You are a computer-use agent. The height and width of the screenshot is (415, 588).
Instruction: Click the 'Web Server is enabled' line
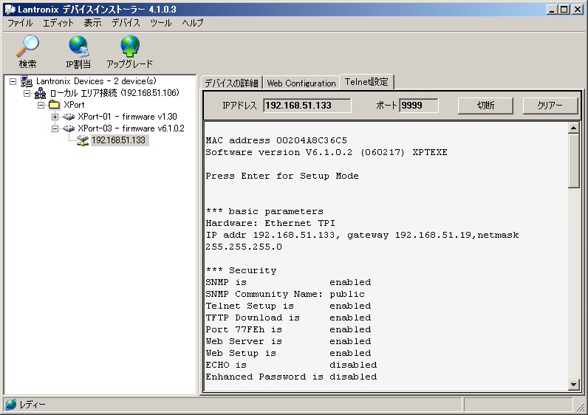[x=288, y=341]
